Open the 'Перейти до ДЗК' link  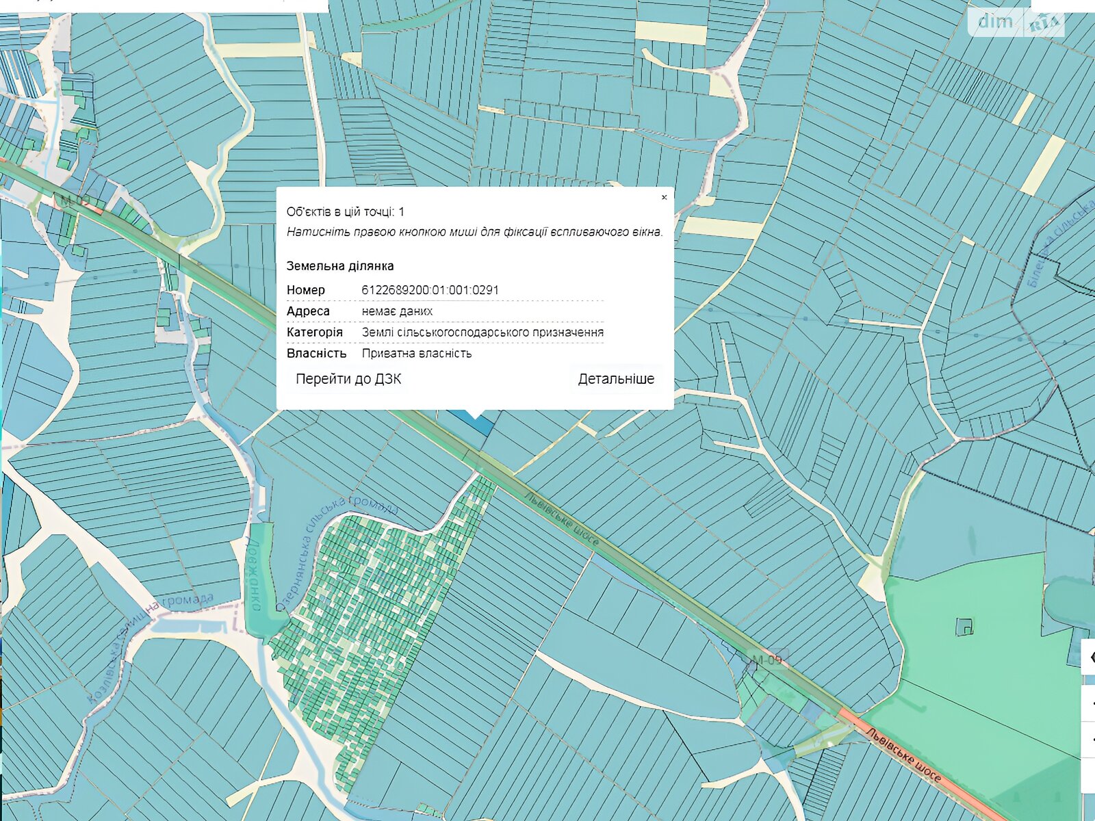348,379
